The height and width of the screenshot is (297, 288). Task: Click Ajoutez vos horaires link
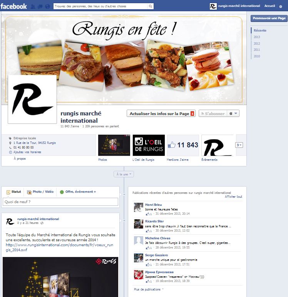pyautogui.click(x=27, y=152)
